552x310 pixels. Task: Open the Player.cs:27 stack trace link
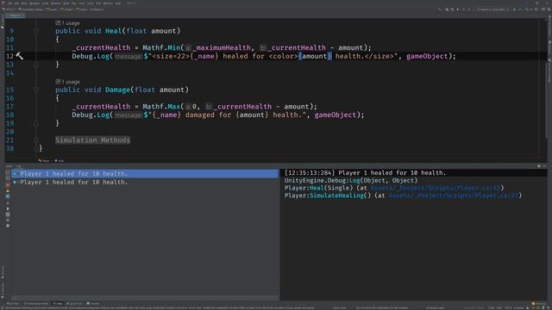[x=454, y=195]
